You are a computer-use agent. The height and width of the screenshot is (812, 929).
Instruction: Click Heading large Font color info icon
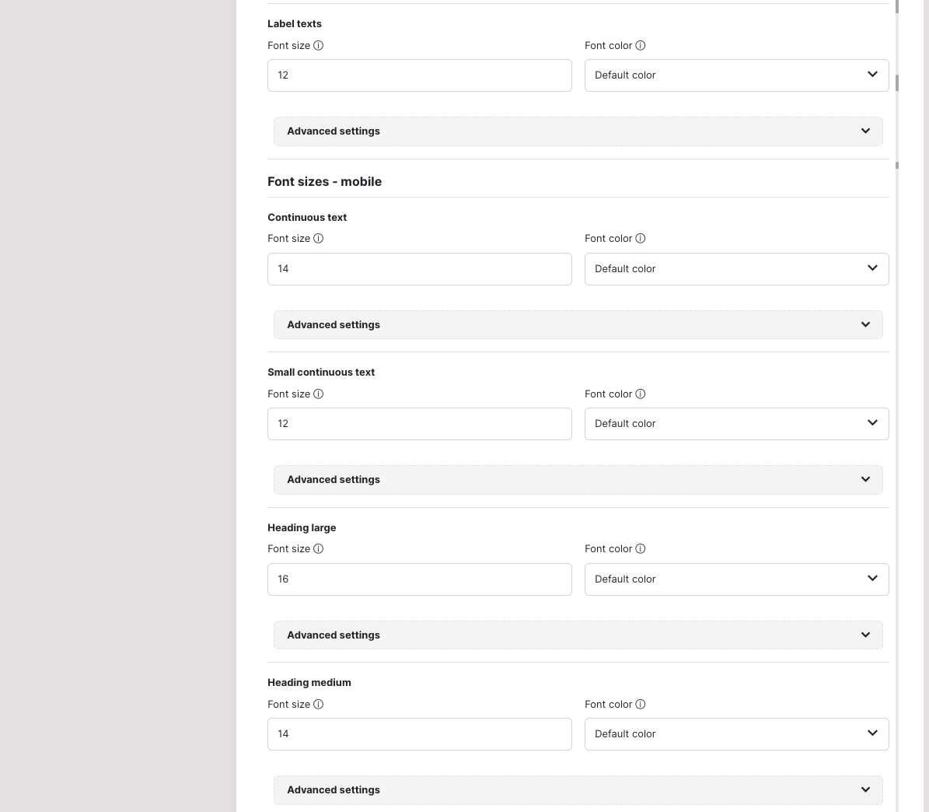point(641,549)
